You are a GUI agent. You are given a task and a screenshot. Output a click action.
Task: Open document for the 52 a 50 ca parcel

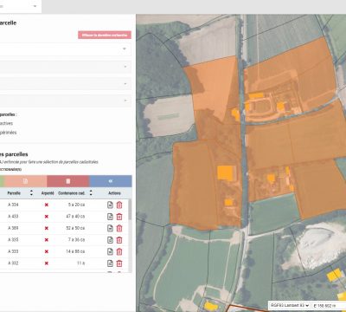coord(110,228)
